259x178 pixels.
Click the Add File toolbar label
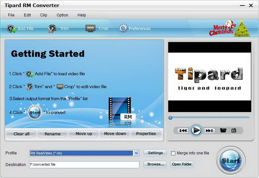(x=26, y=28)
